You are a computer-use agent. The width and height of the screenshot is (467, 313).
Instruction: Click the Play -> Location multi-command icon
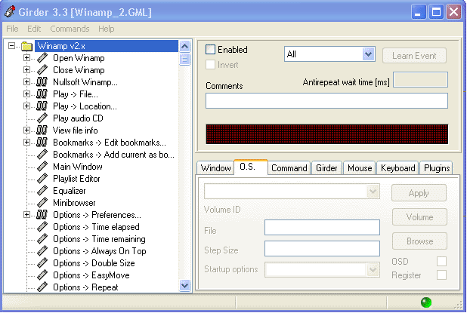(x=42, y=106)
